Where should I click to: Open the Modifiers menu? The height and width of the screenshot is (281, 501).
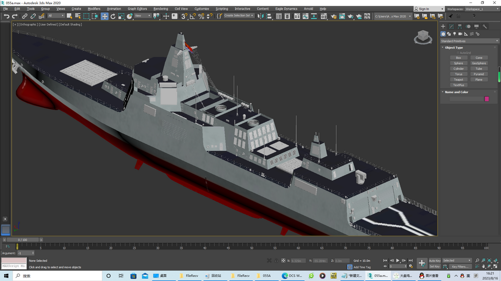94,8
